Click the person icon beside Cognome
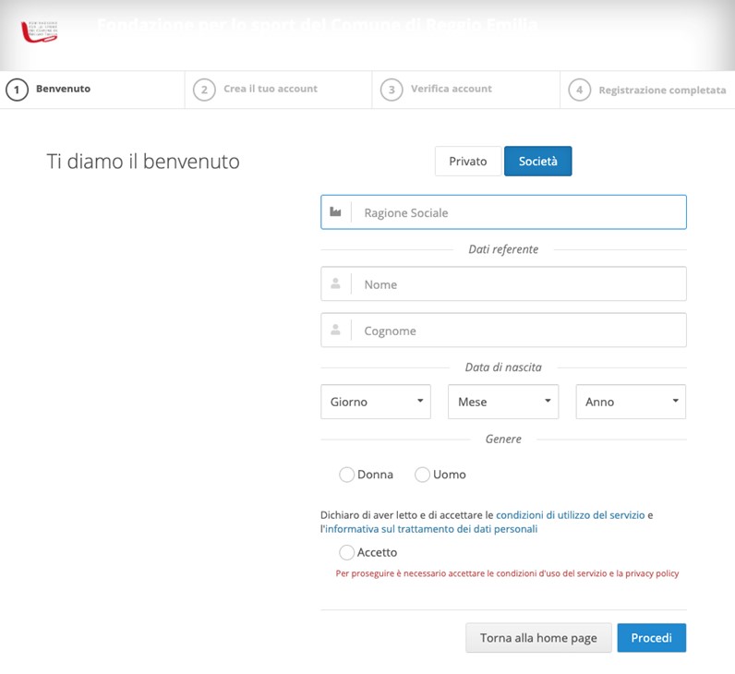 pyautogui.click(x=336, y=331)
